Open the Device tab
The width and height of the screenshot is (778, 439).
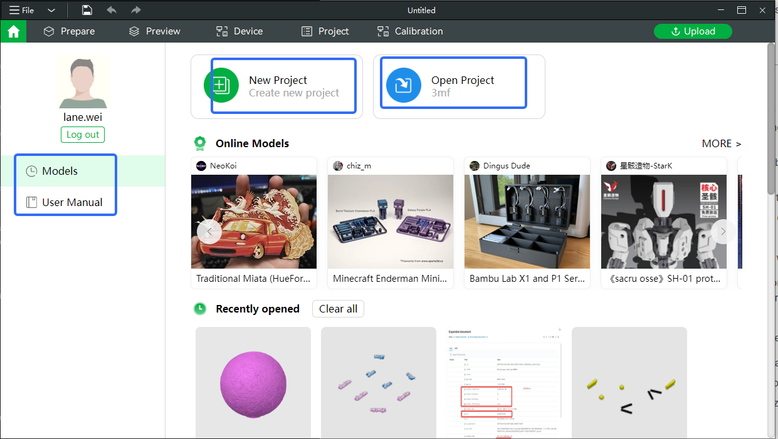click(239, 31)
